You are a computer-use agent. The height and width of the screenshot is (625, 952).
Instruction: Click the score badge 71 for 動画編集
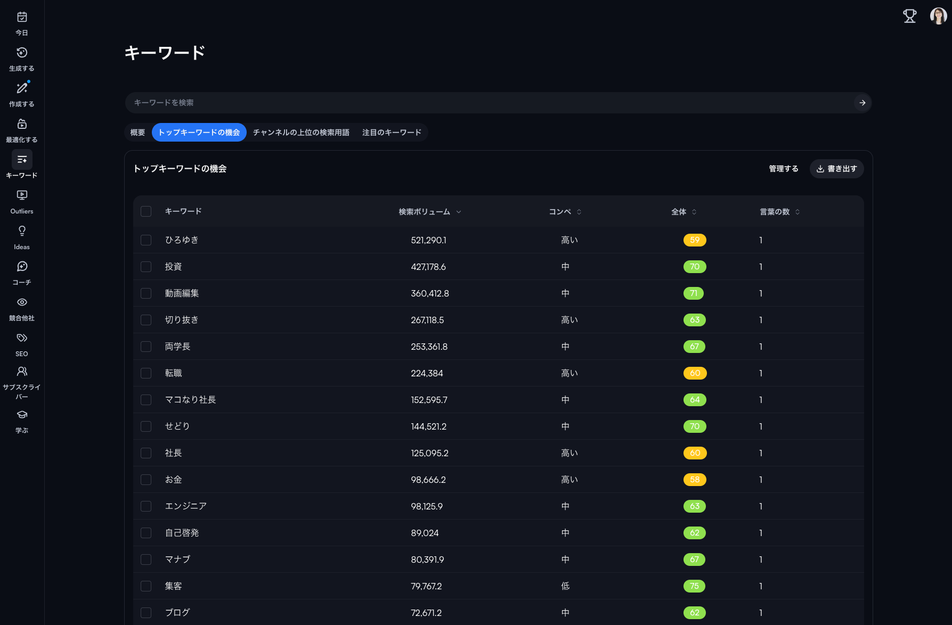[x=694, y=293]
